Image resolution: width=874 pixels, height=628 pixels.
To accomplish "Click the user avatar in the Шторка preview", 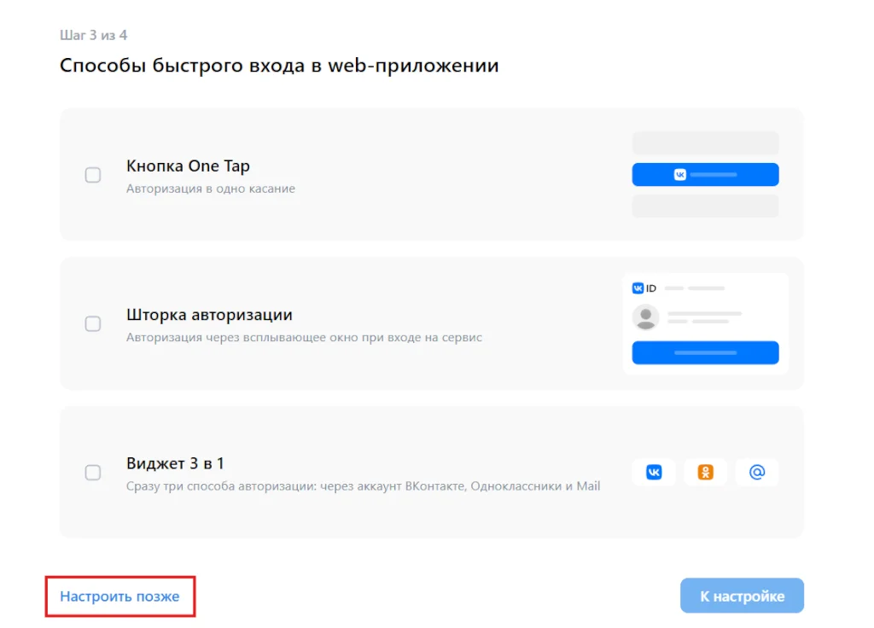I will [x=646, y=317].
